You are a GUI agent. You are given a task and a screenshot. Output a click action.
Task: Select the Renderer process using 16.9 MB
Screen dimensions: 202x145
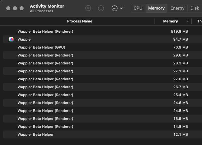click(102, 119)
